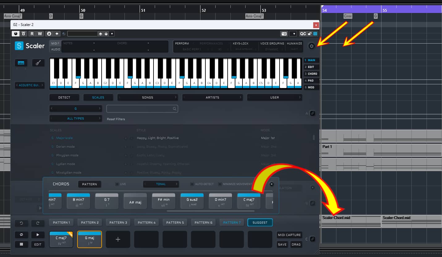
Task: Toggle VOICE GROUPING
Action: point(272,44)
